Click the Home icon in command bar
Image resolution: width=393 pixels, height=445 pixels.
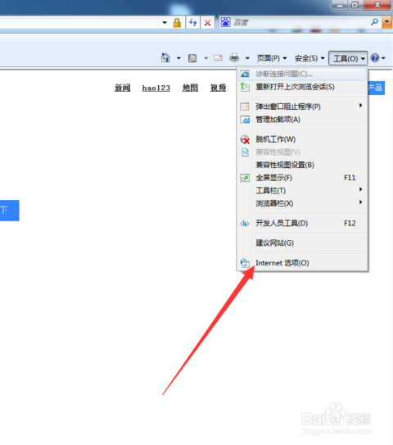(165, 58)
